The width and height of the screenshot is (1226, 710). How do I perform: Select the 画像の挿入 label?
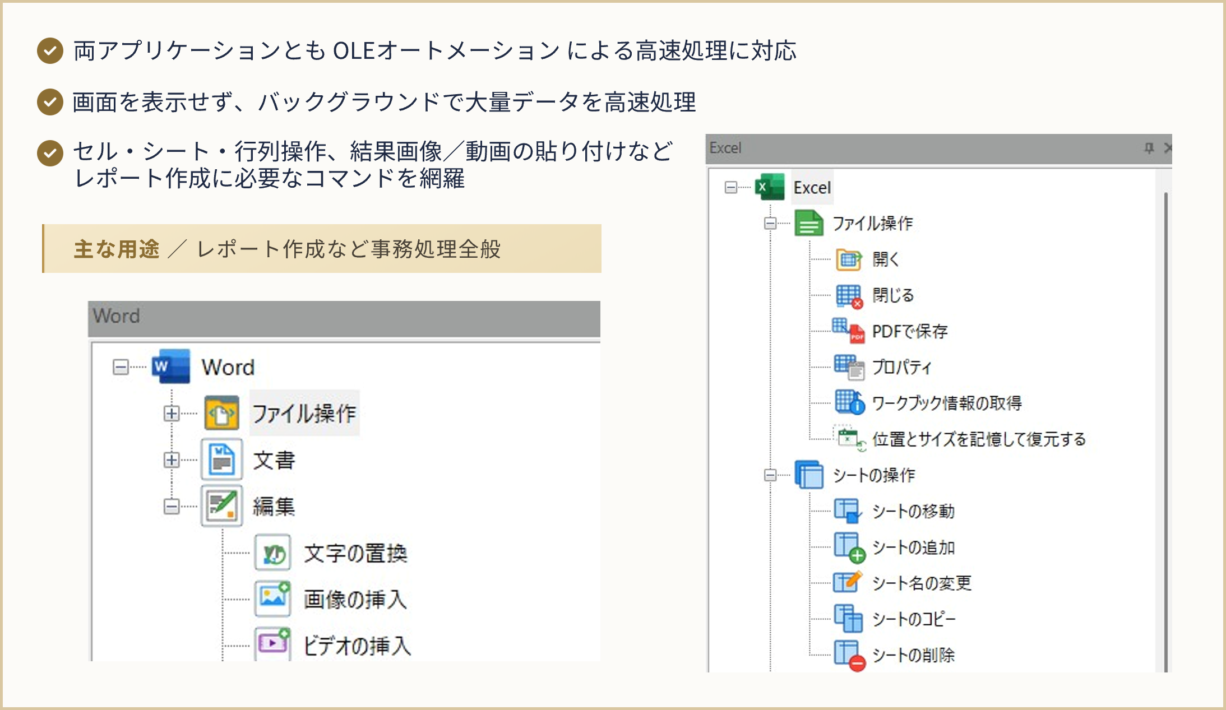(355, 600)
